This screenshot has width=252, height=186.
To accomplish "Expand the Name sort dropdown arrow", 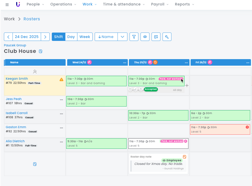I will tap(122, 37).
